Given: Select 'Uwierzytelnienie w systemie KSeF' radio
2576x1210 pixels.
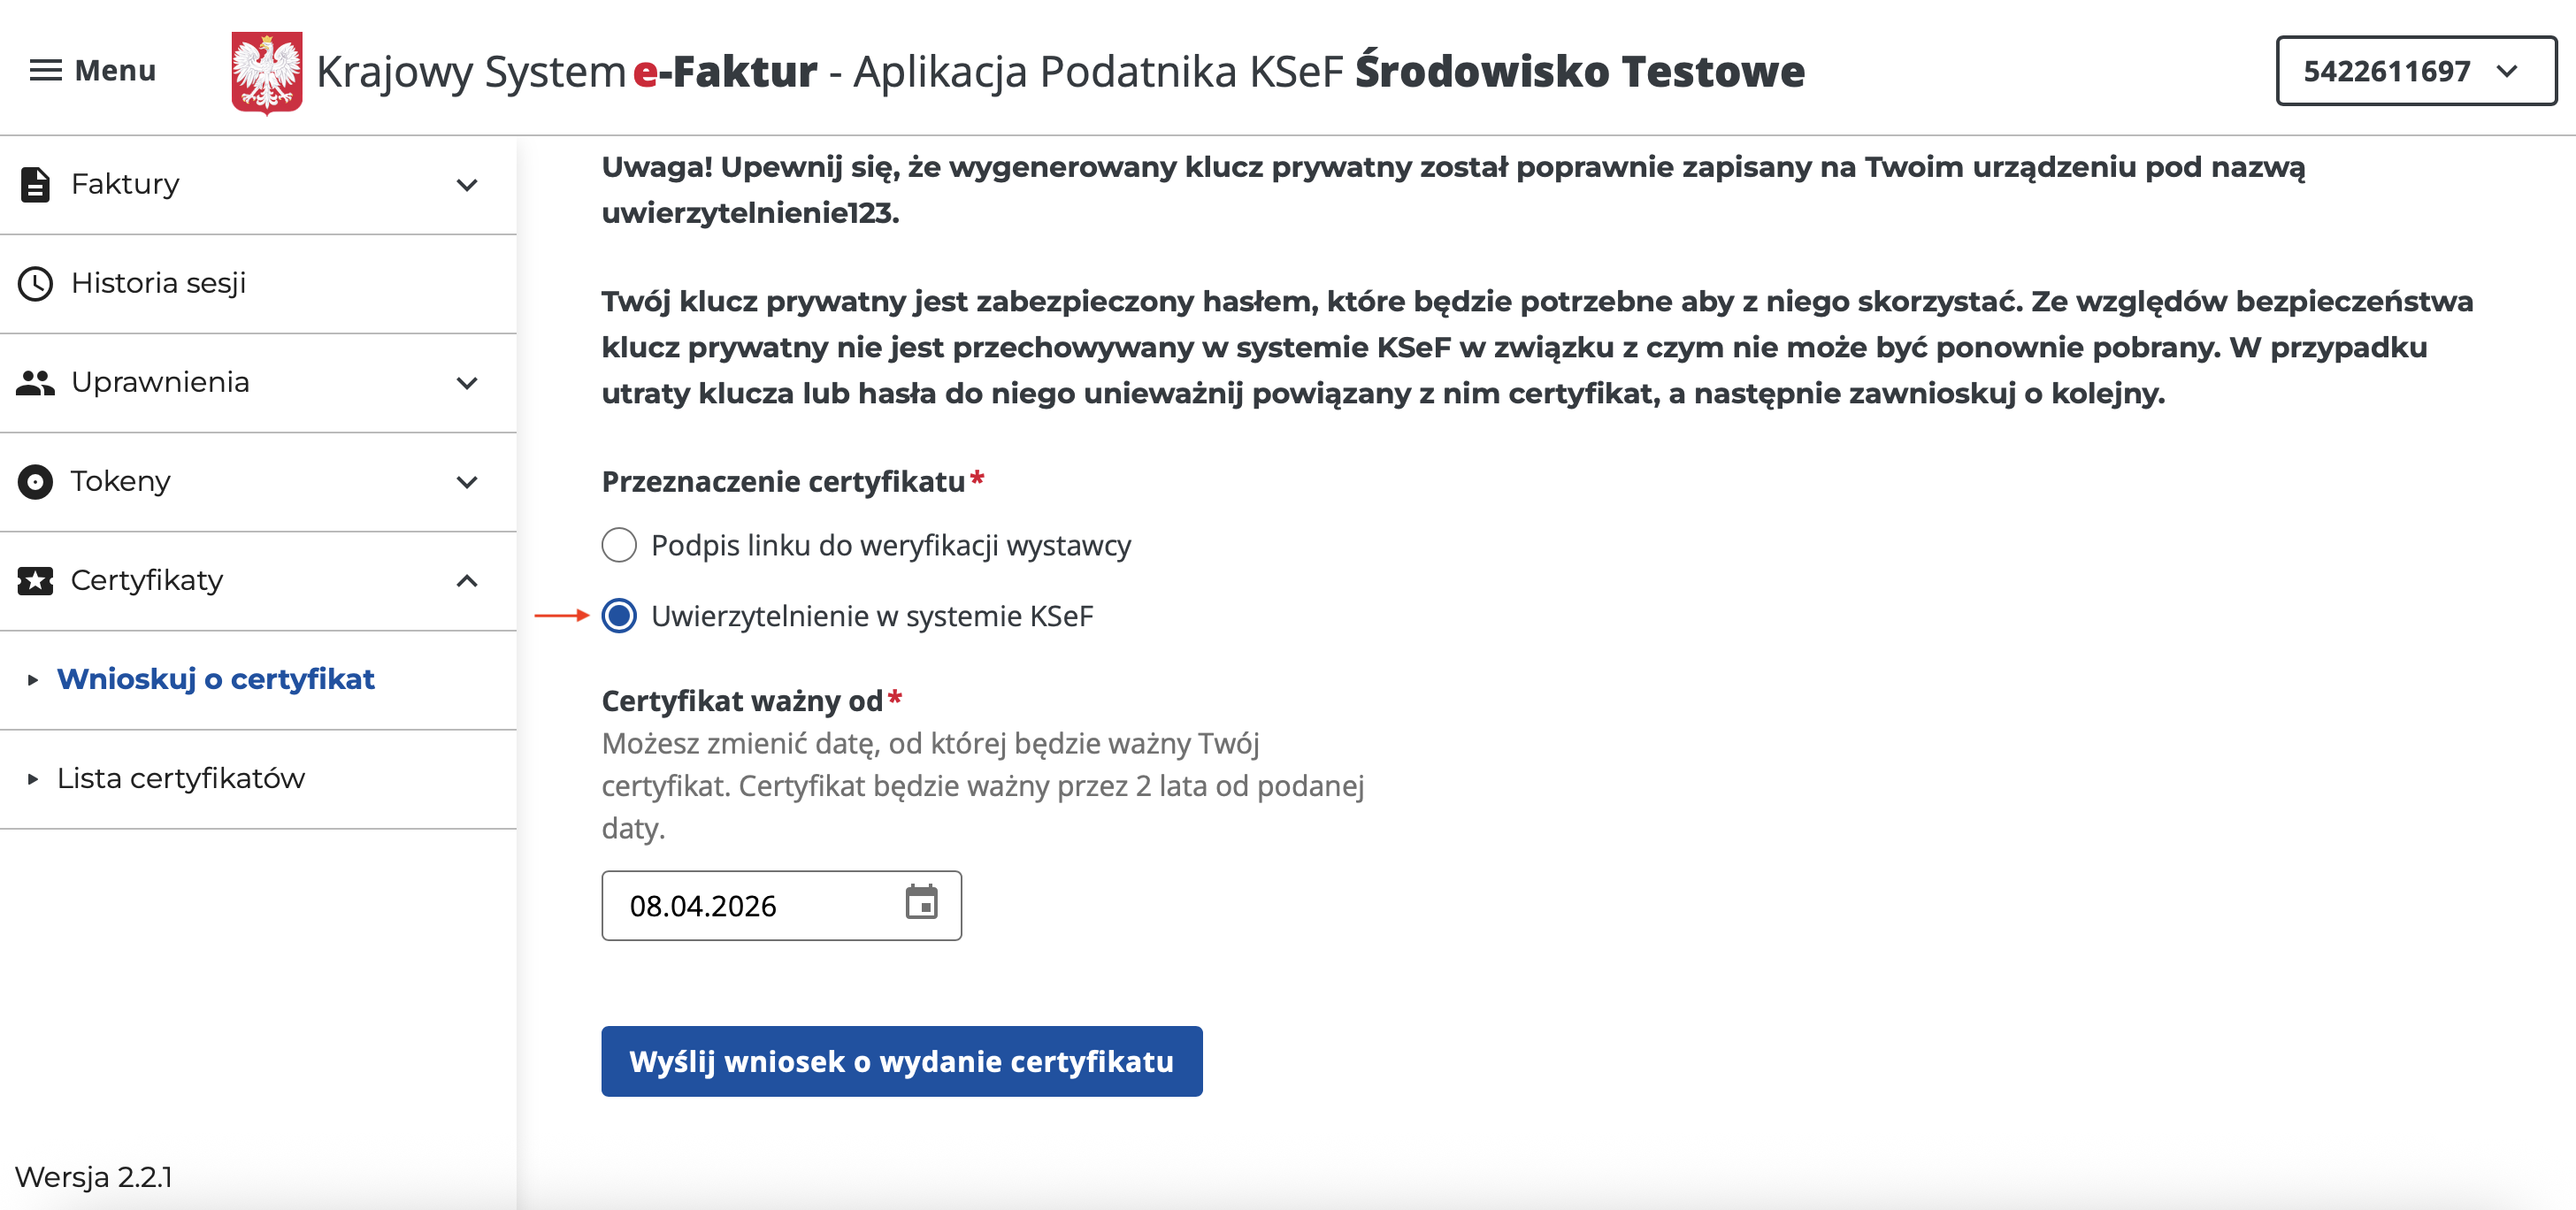Looking at the screenshot, I should [x=619, y=616].
